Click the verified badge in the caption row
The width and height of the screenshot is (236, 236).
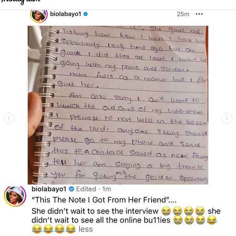[x=71, y=189]
